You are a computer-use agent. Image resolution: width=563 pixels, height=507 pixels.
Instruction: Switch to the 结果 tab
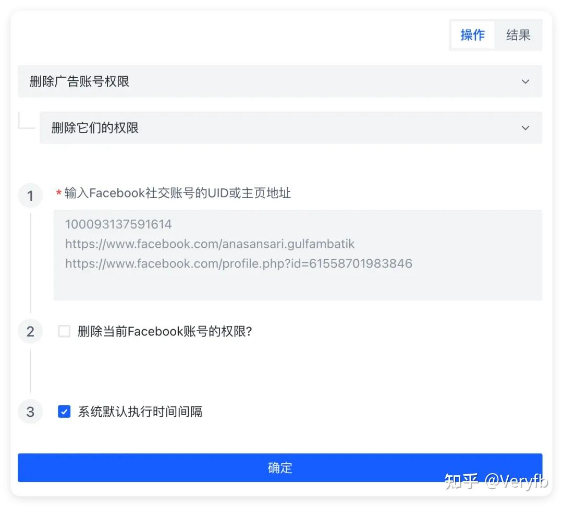(x=518, y=35)
